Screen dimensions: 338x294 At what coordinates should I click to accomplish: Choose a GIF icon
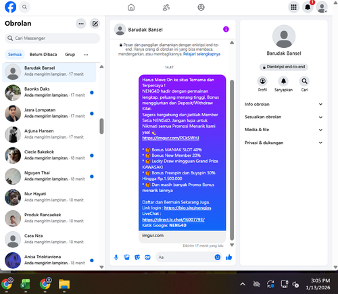(x=147, y=258)
